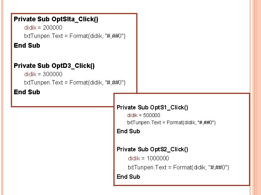Click the value 500000
This screenshot has width=261, height=195.
(152, 115)
